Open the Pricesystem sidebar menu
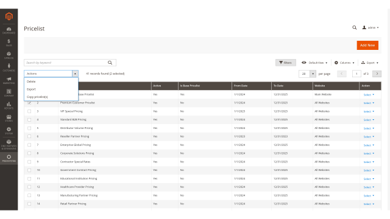Image resolution: width=390 pixels, height=219 pixels. (x=9, y=158)
